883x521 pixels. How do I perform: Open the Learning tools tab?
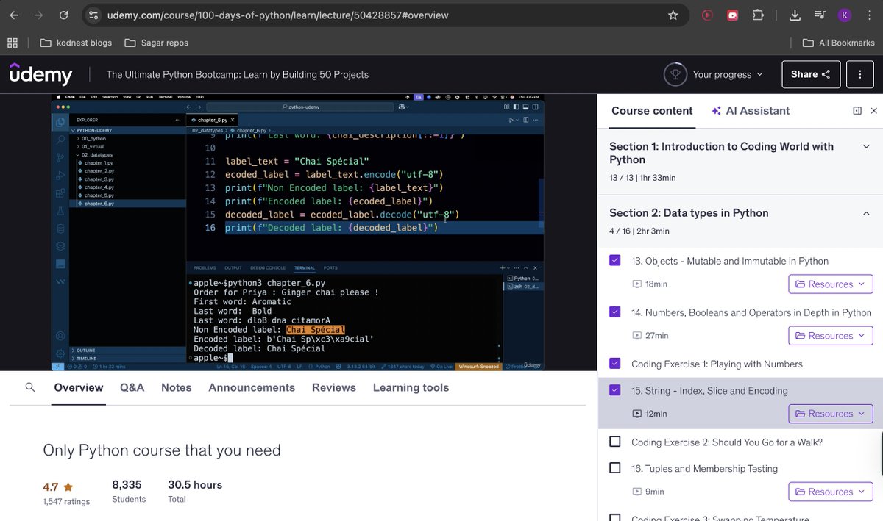tap(411, 387)
